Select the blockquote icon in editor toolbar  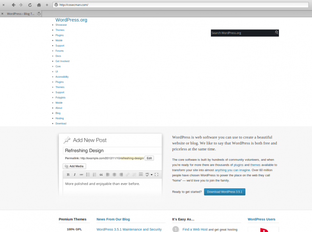(x=101, y=174)
